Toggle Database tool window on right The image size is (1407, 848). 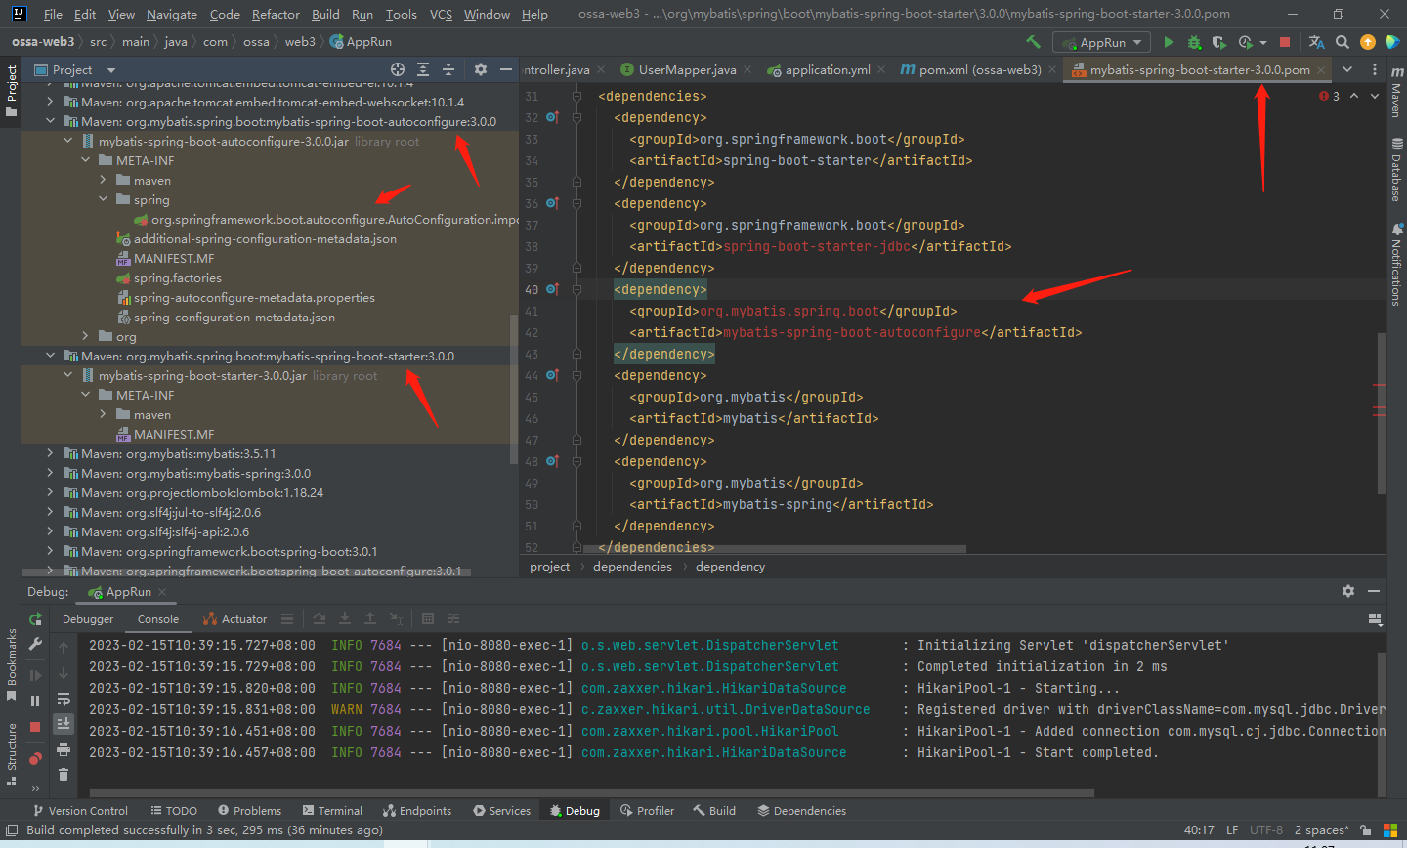click(1395, 169)
